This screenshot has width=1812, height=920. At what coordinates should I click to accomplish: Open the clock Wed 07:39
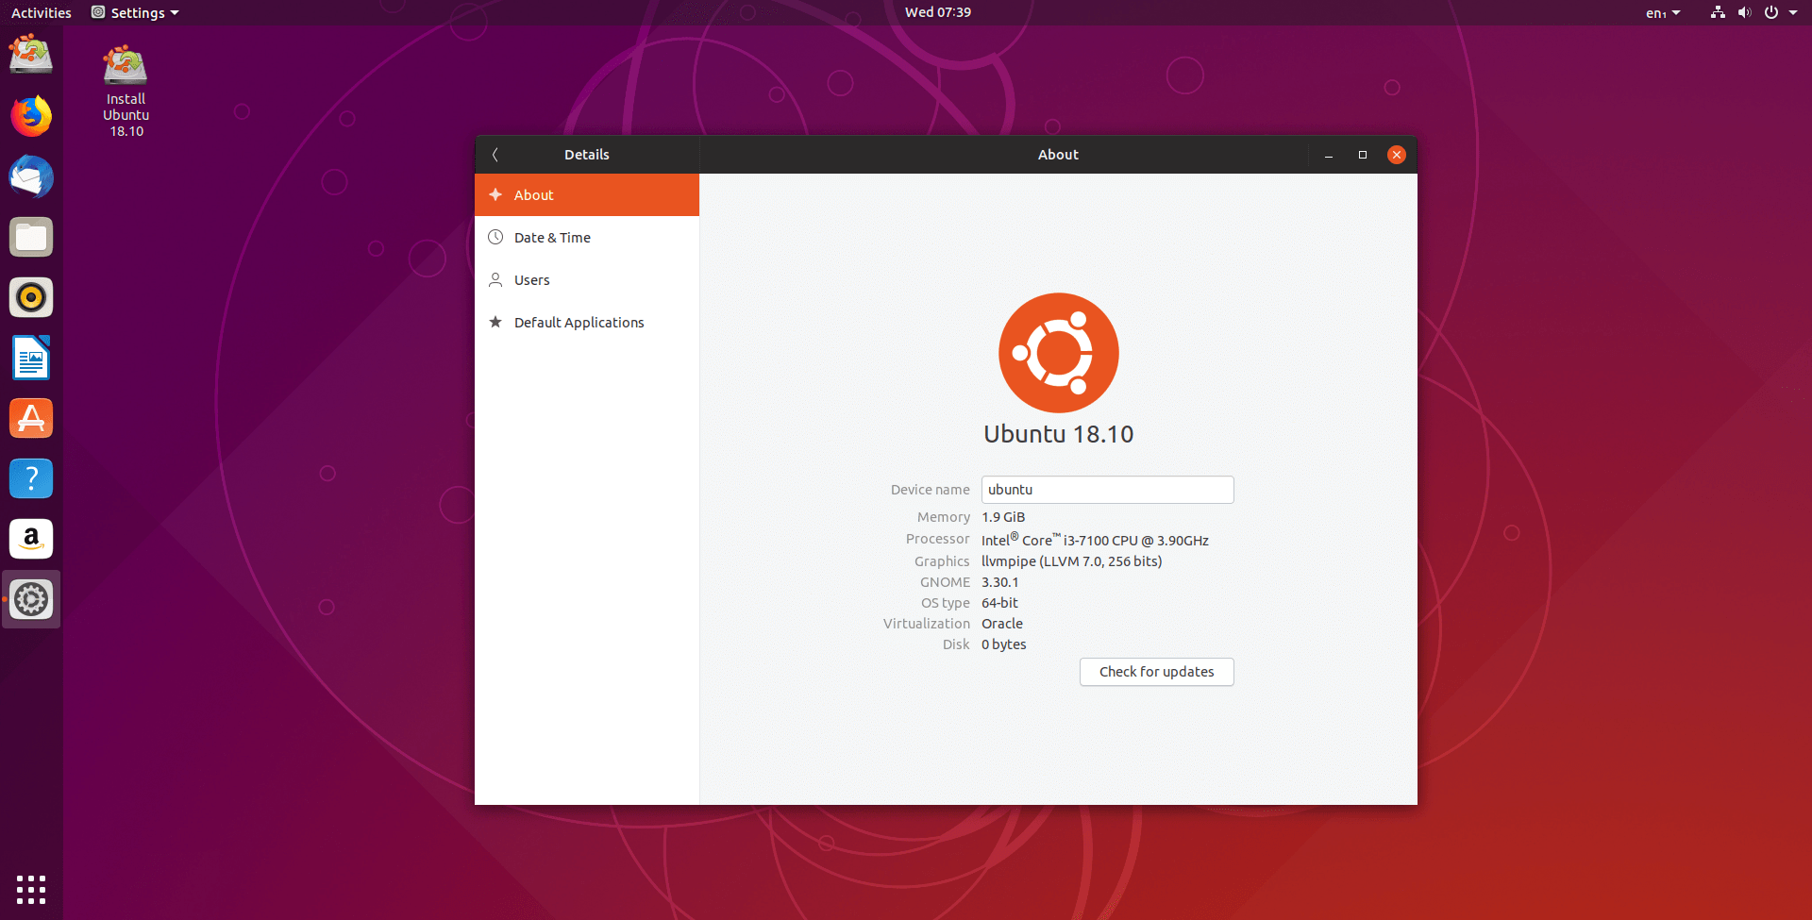(938, 12)
